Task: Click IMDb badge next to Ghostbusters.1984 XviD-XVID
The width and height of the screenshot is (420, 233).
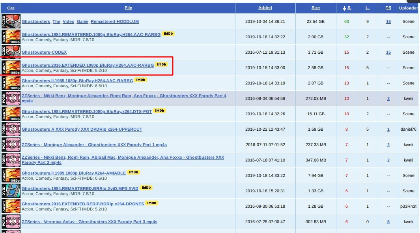Action: pos(146,188)
